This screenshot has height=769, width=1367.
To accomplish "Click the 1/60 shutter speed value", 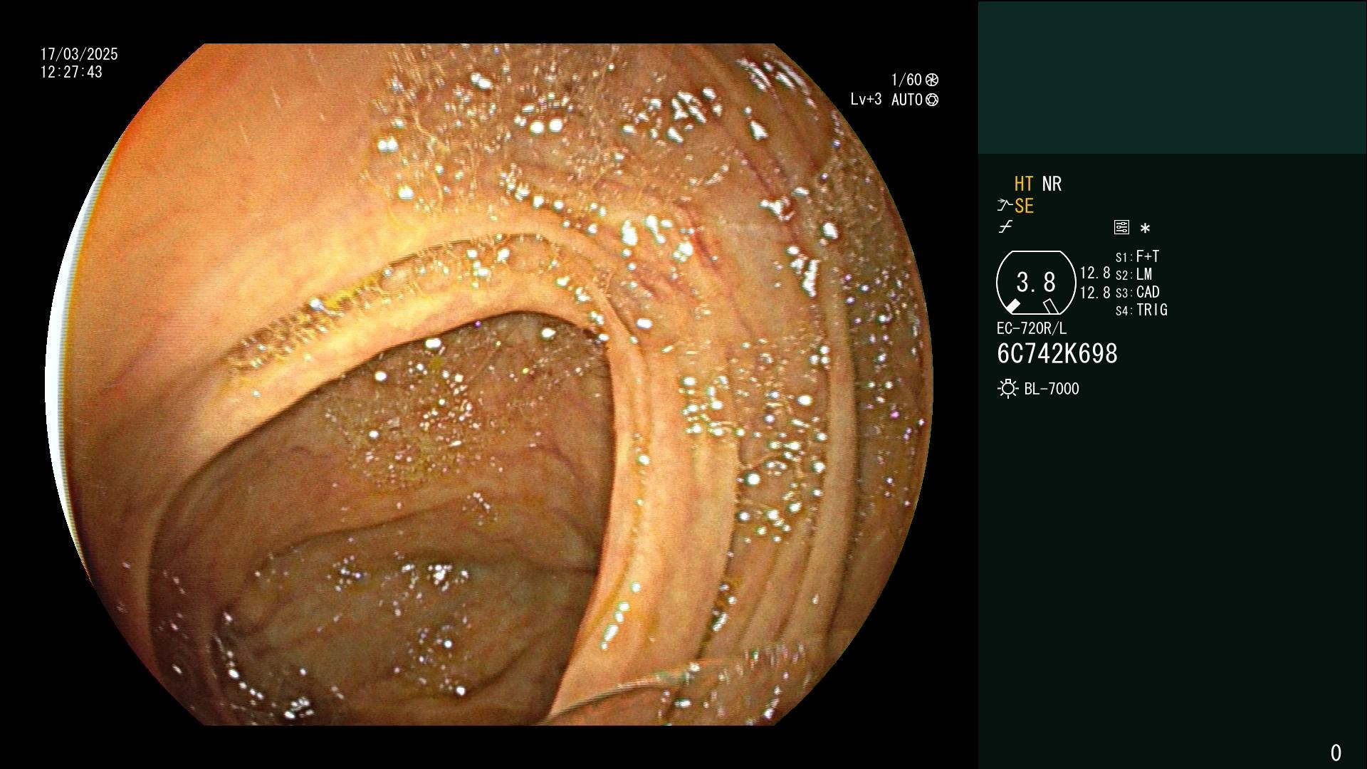I will [906, 80].
